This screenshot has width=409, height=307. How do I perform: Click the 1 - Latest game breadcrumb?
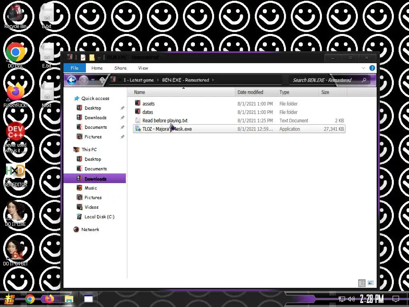click(139, 80)
